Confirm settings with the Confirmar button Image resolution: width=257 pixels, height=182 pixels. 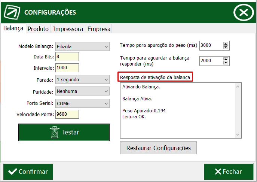click(28, 172)
